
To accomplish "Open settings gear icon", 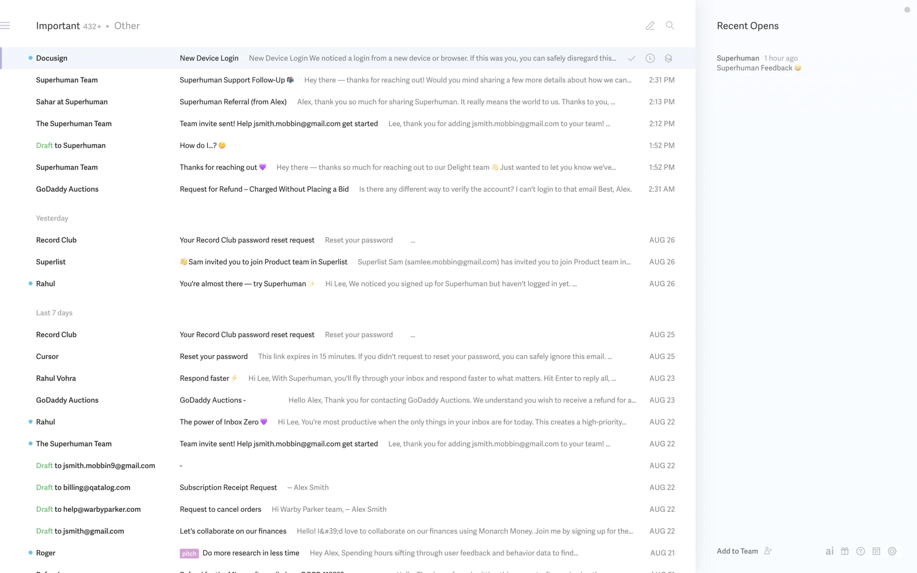I will [892, 551].
